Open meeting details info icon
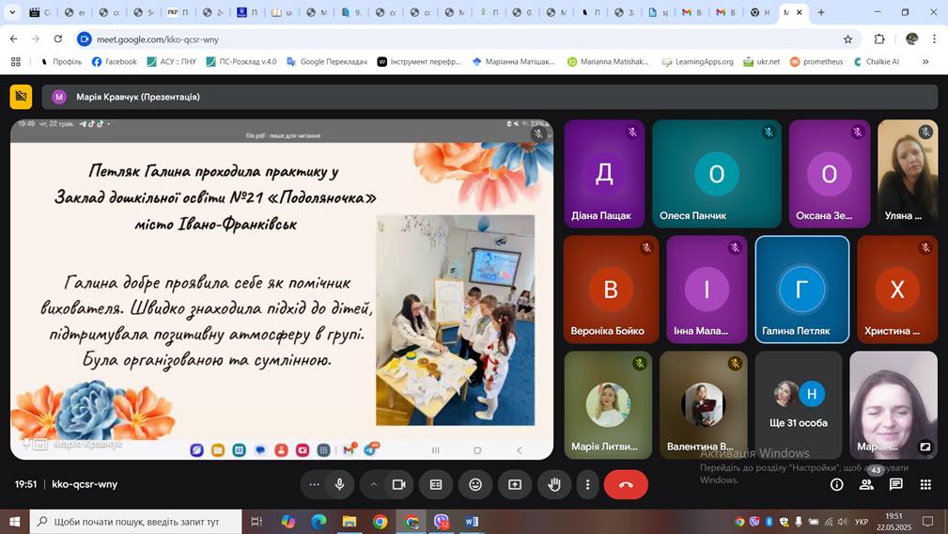 (x=836, y=484)
